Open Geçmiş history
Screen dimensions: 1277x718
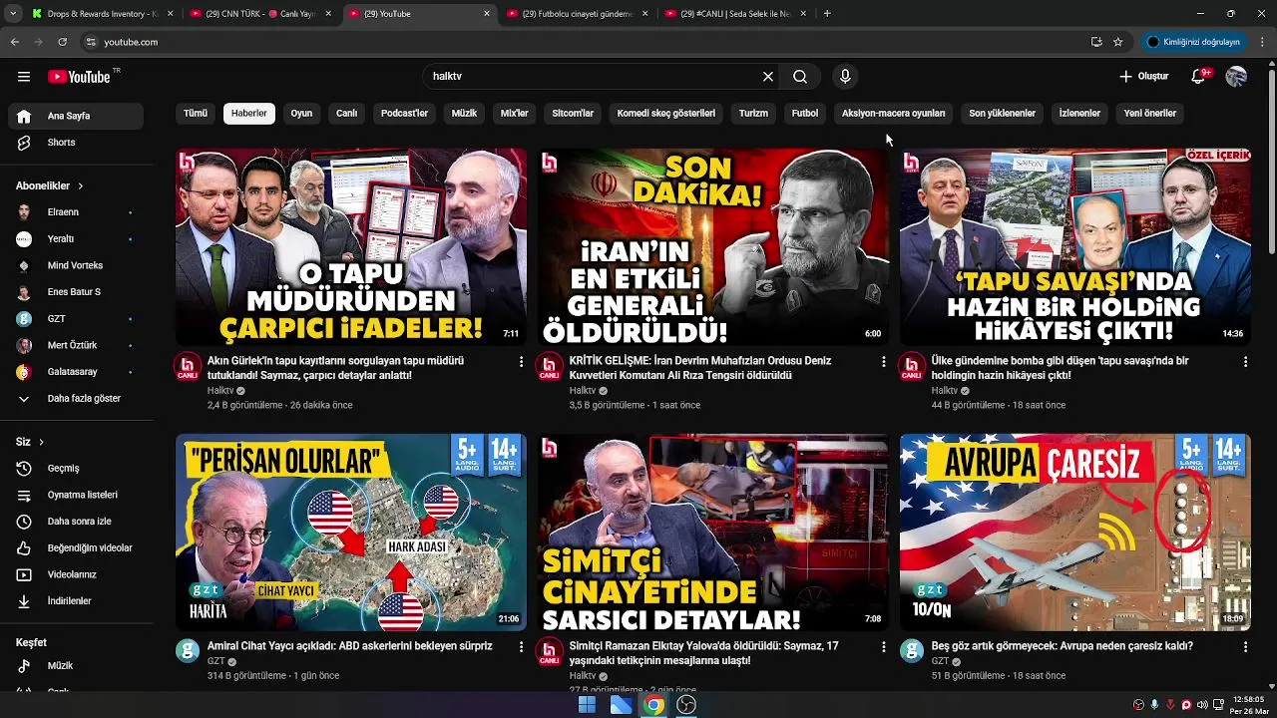tap(76, 469)
